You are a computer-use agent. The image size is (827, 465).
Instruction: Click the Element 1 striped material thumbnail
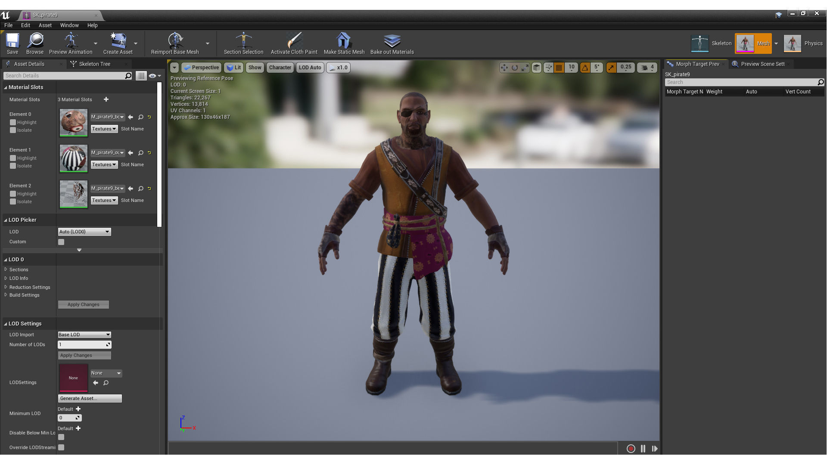[x=73, y=158]
